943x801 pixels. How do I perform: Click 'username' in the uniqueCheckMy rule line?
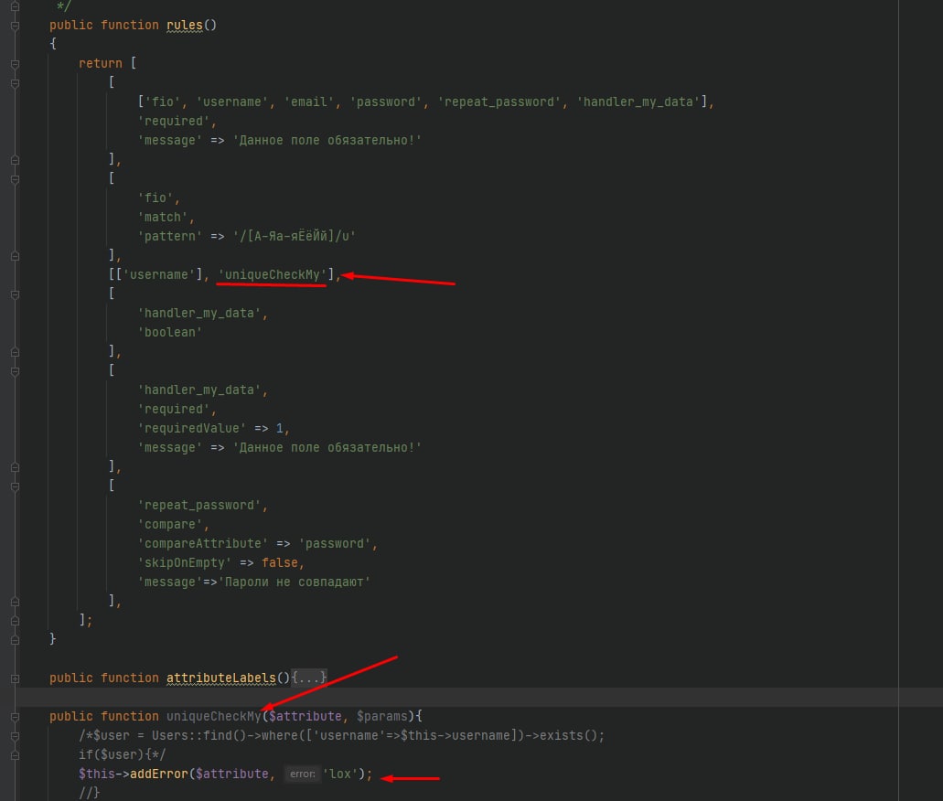tap(159, 275)
